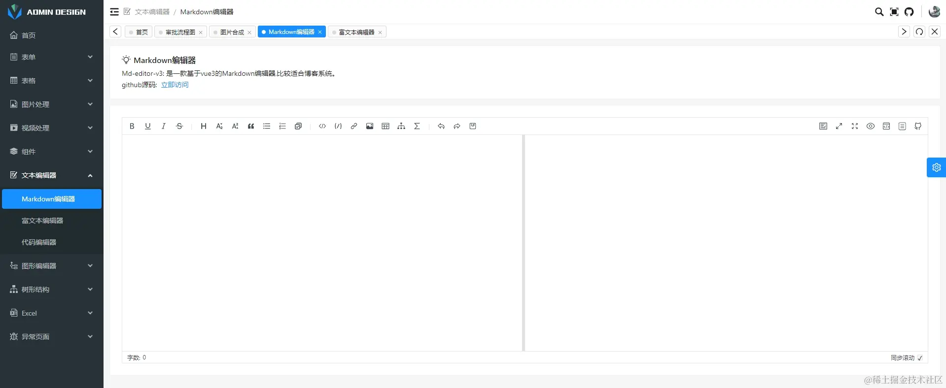946x388 pixels.
Task: Open 富文本编辑器 in the sidebar
Action: click(x=52, y=221)
